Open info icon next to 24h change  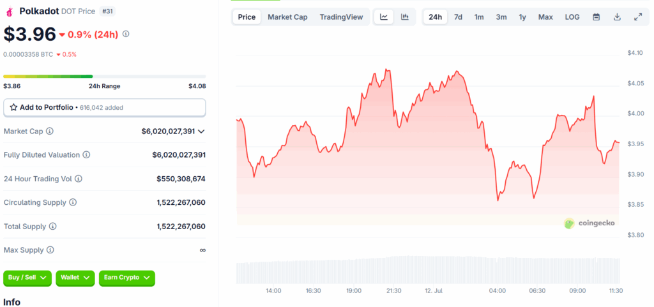(126, 34)
